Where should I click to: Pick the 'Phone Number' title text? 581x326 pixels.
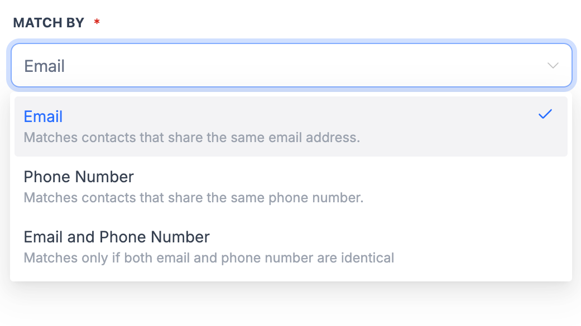[x=79, y=177]
